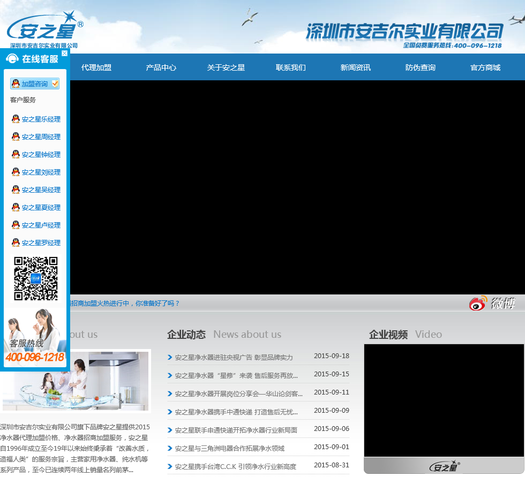Click the arrow bullet before 安之星与三角洲电器合作

pos(170,449)
